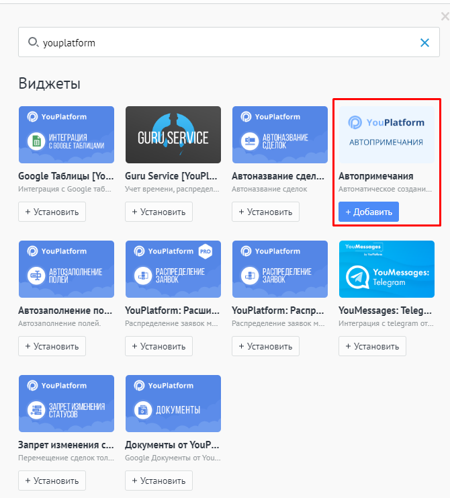Click the Автозаполнение по... title

(65, 310)
